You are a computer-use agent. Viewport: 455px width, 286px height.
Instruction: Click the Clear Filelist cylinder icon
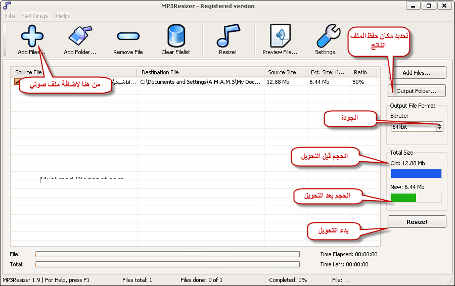[176, 37]
